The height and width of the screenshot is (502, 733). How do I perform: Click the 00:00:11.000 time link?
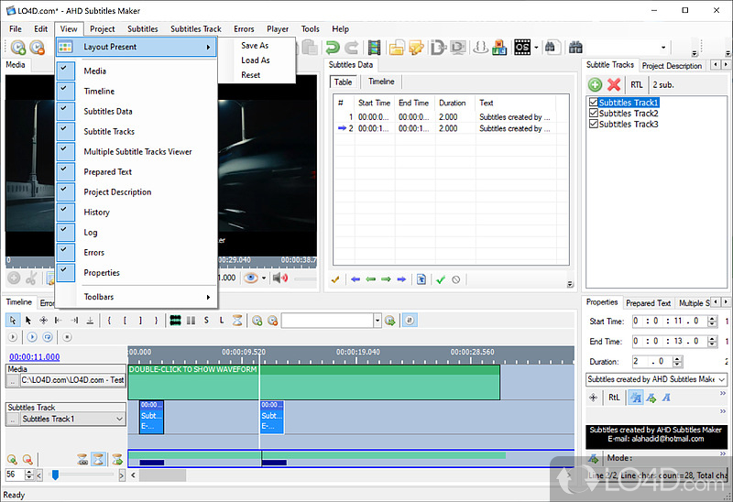pyautogui.click(x=34, y=357)
